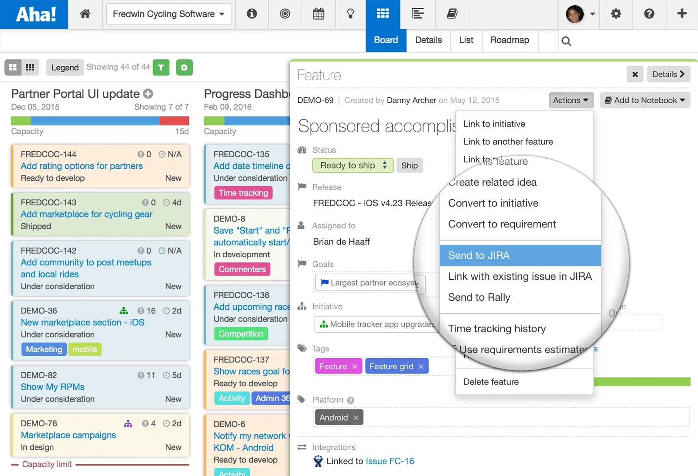Open Marketplace campaigns feature
698x476 pixels.
pos(68,435)
